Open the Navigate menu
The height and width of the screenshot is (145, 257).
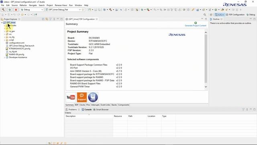tap(33, 5)
